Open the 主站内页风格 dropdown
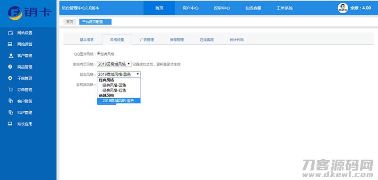 click(x=114, y=64)
